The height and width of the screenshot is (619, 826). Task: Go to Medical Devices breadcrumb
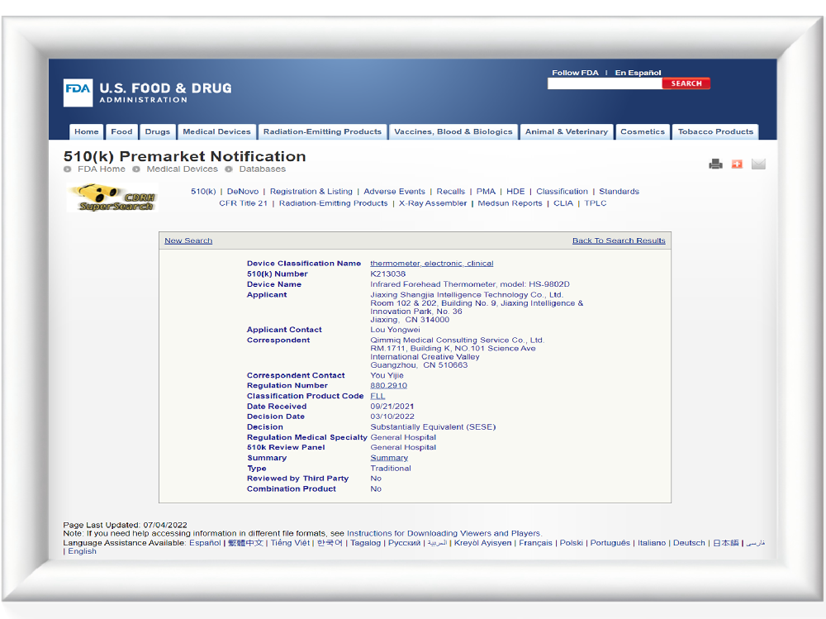(x=182, y=169)
